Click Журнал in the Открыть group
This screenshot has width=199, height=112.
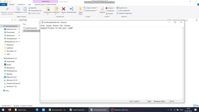(x=109, y=13)
